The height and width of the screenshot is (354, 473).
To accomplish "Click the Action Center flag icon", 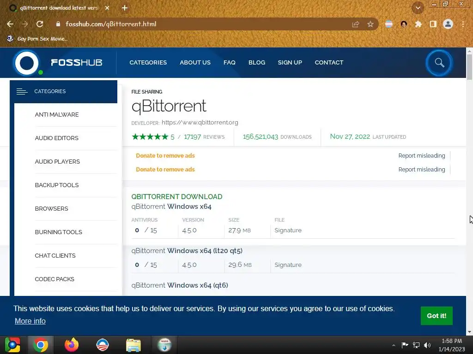I will coord(405,345).
